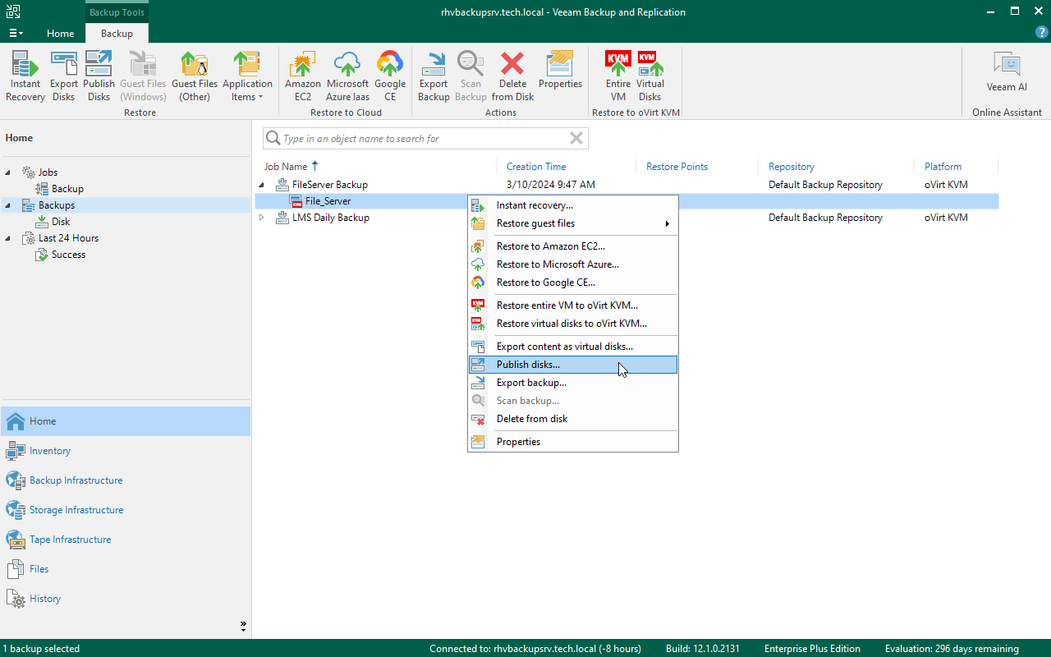Choose Microsoft Azure IaaS restore icon

(347, 76)
